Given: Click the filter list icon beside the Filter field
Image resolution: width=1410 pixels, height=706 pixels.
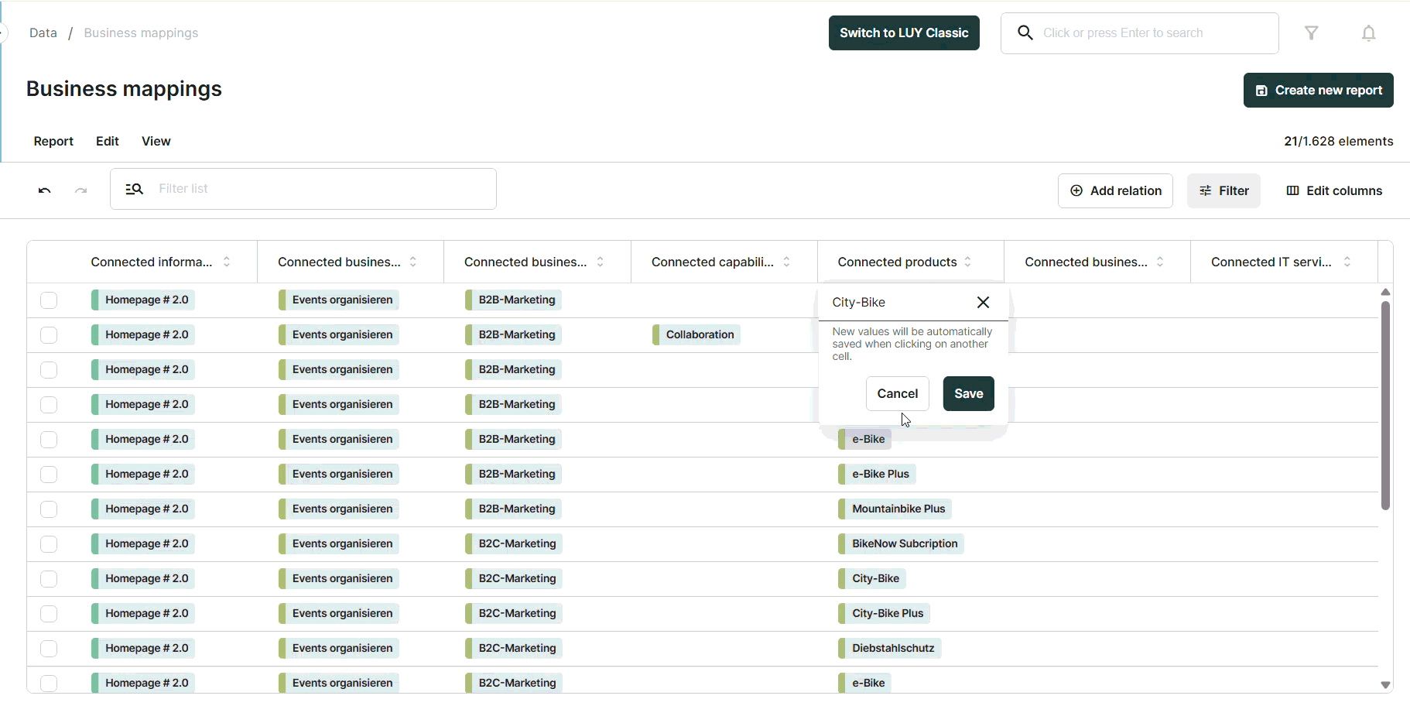Looking at the screenshot, I should point(134,188).
